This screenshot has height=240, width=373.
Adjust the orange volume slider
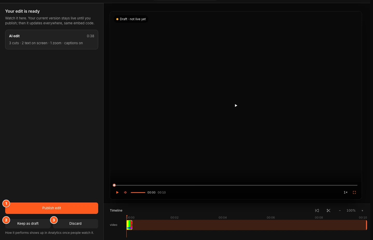pos(138,192)
